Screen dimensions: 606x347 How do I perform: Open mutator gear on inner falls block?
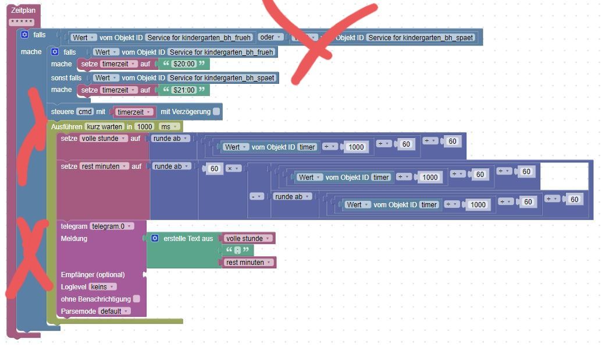tap(55, 52)
